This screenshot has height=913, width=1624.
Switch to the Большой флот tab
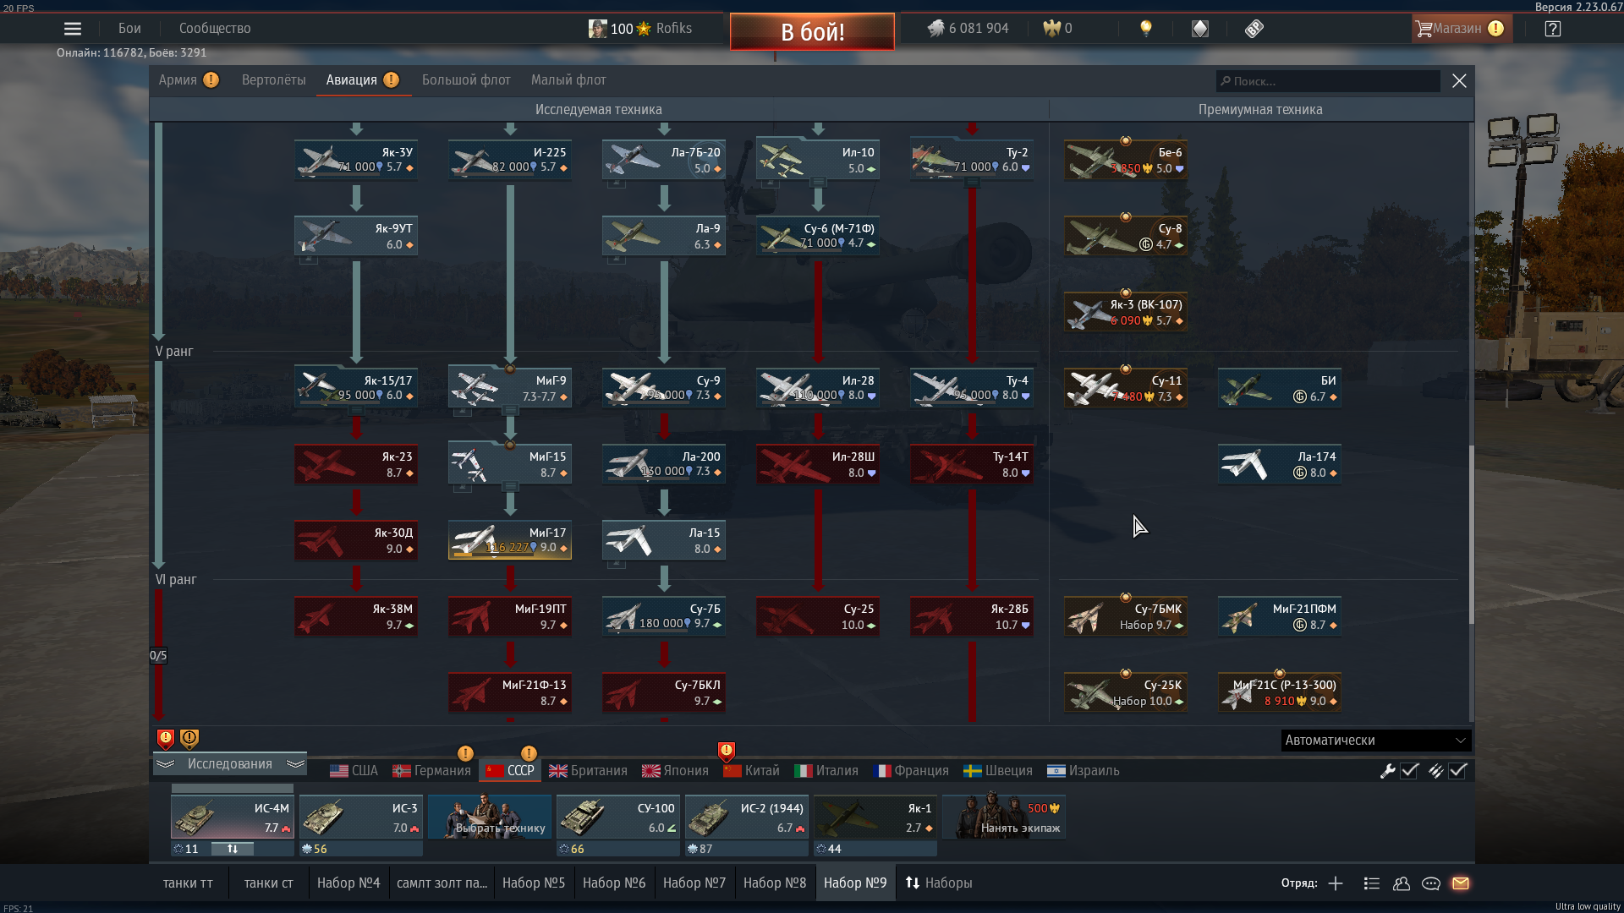(x=466, y=80)
